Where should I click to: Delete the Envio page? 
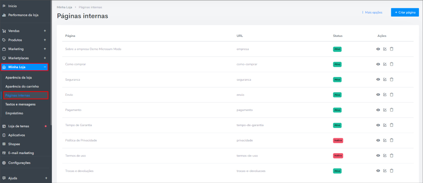click(x=392, y=94)
